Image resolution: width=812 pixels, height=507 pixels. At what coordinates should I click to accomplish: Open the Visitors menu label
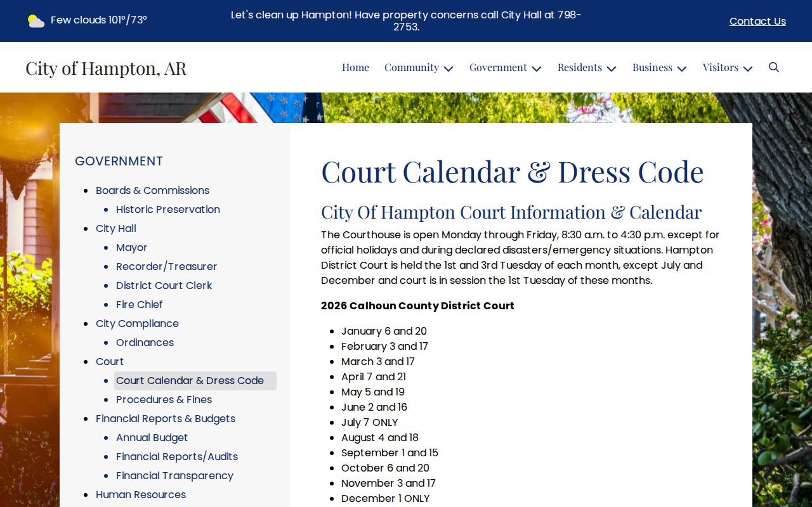(x=721, y=67)
